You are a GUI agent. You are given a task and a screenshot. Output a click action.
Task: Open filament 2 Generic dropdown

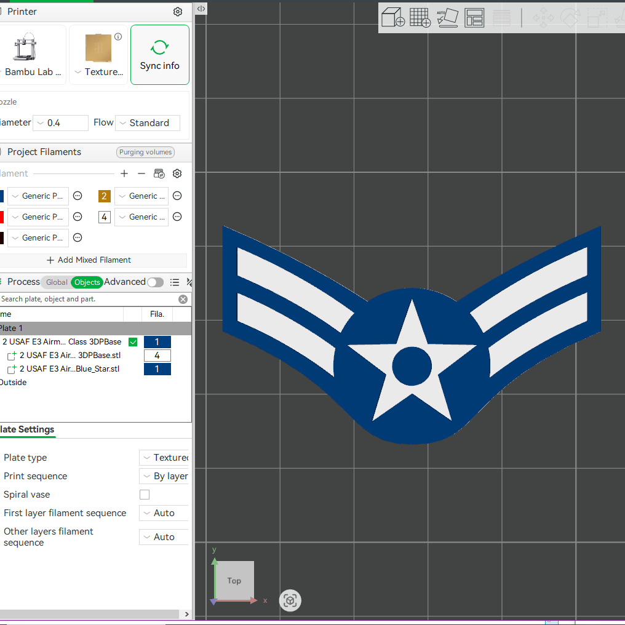tap(141, 196)
